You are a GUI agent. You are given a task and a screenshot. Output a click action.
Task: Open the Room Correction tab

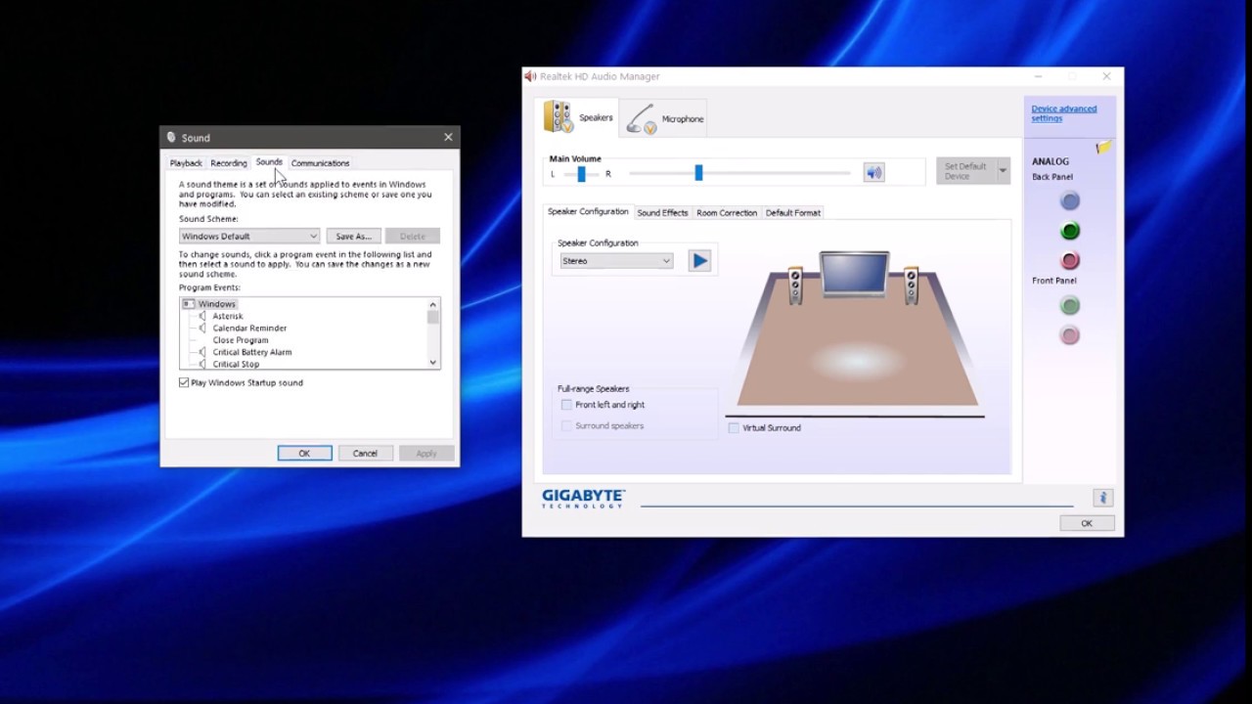click(727, 212)
